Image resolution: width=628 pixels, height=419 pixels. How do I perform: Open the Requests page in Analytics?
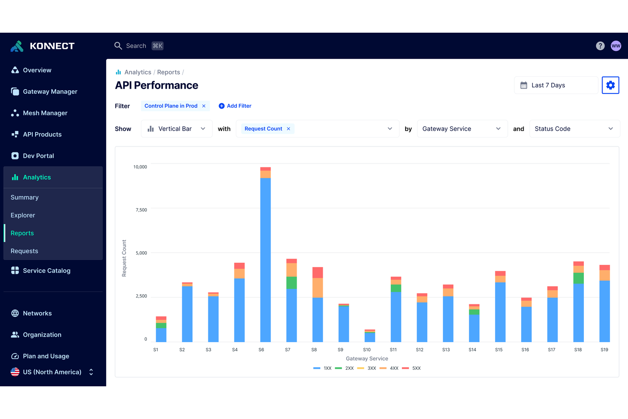[24, 251]
